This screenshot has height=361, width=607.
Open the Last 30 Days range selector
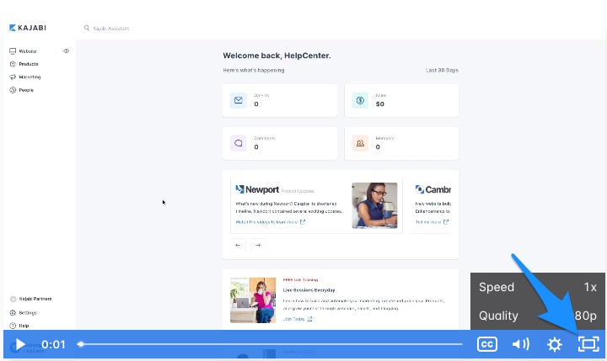442,71
